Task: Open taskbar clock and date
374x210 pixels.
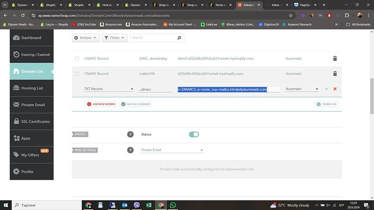Action: pos(353,205)
